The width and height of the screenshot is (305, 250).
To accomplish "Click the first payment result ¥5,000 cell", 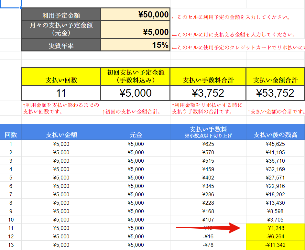I will (136, 93).
